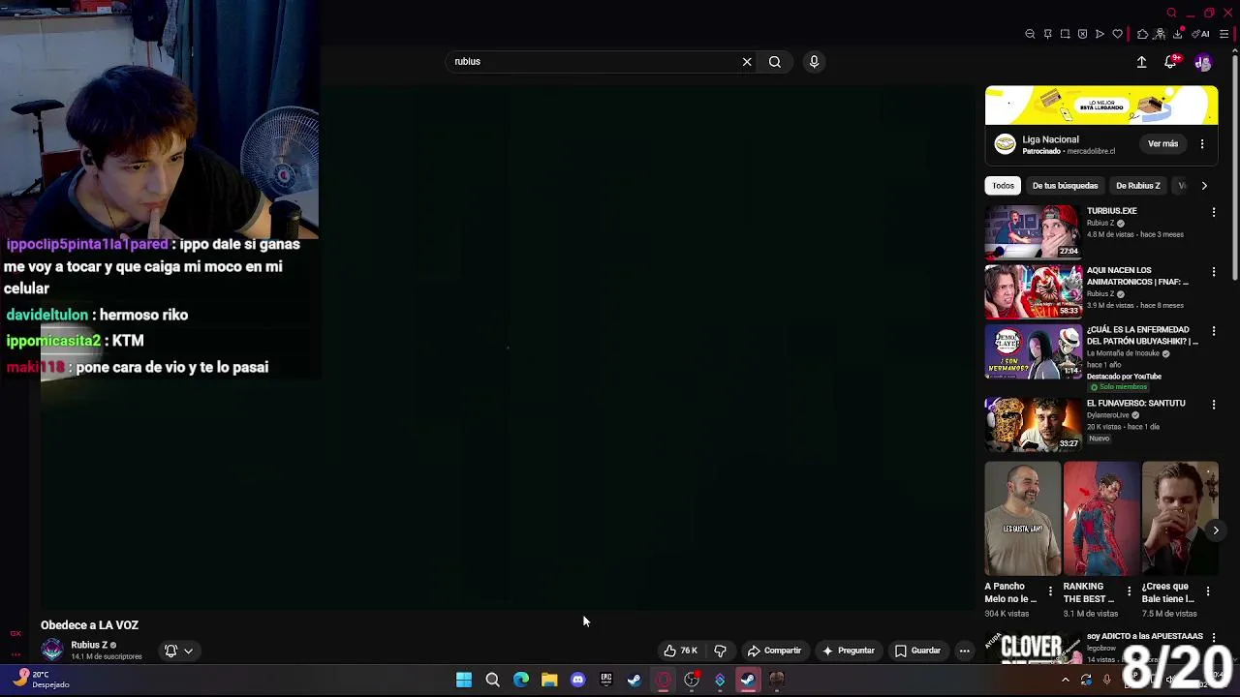The width and height of the screenshot is (1240, 697).
Task: Open options for AQUI NACEN LOS ANIMATRONICOS
Action: tap(1213, 272)
